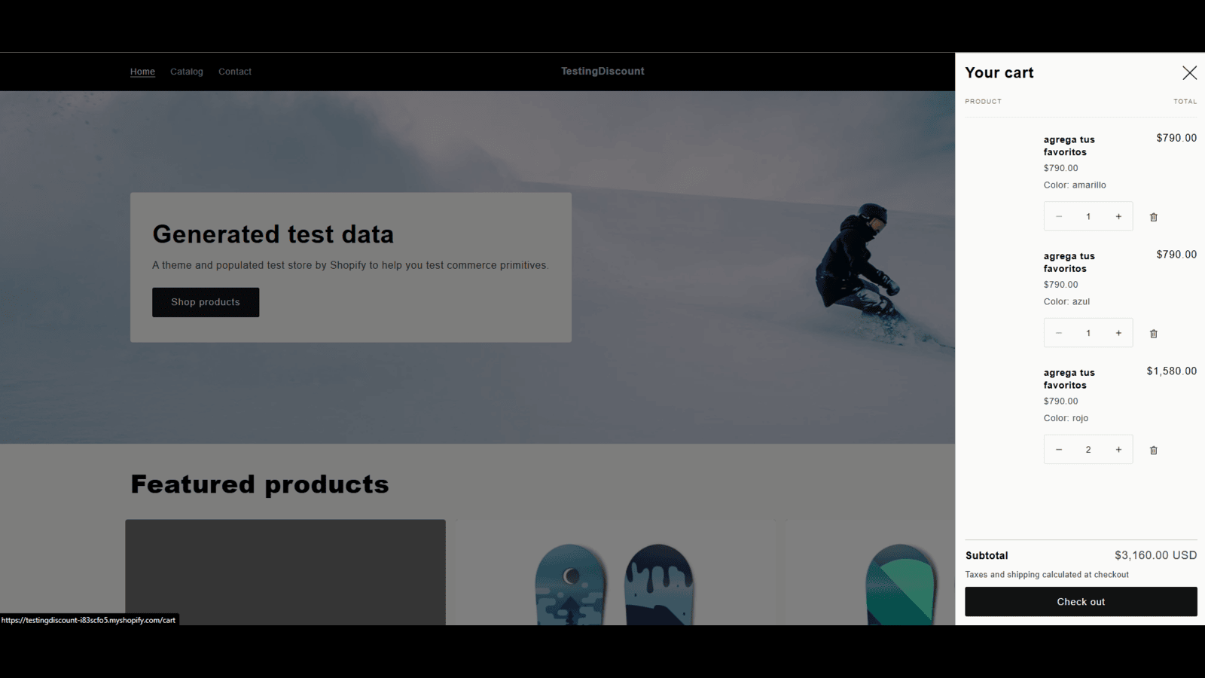Proceed with the Check out button
This screenshot has width=1205, height=678.
(x=1081, y=602)
